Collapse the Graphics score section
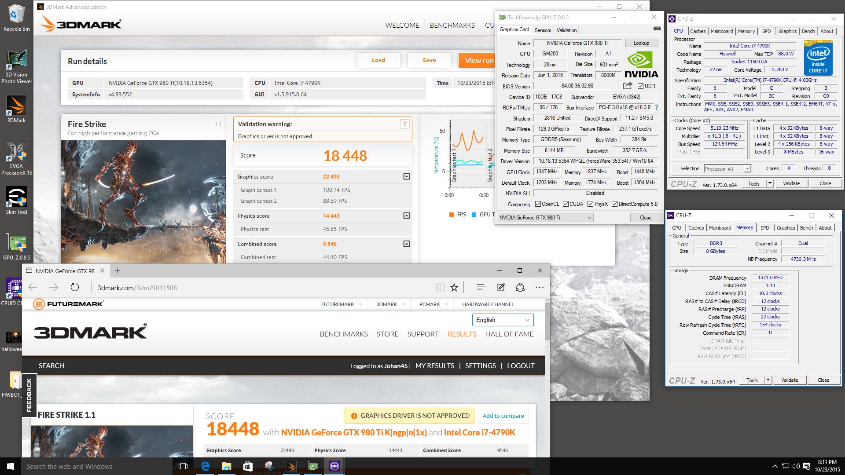The height and width of the screenshot is (475, 845). [x=407, y=176]
